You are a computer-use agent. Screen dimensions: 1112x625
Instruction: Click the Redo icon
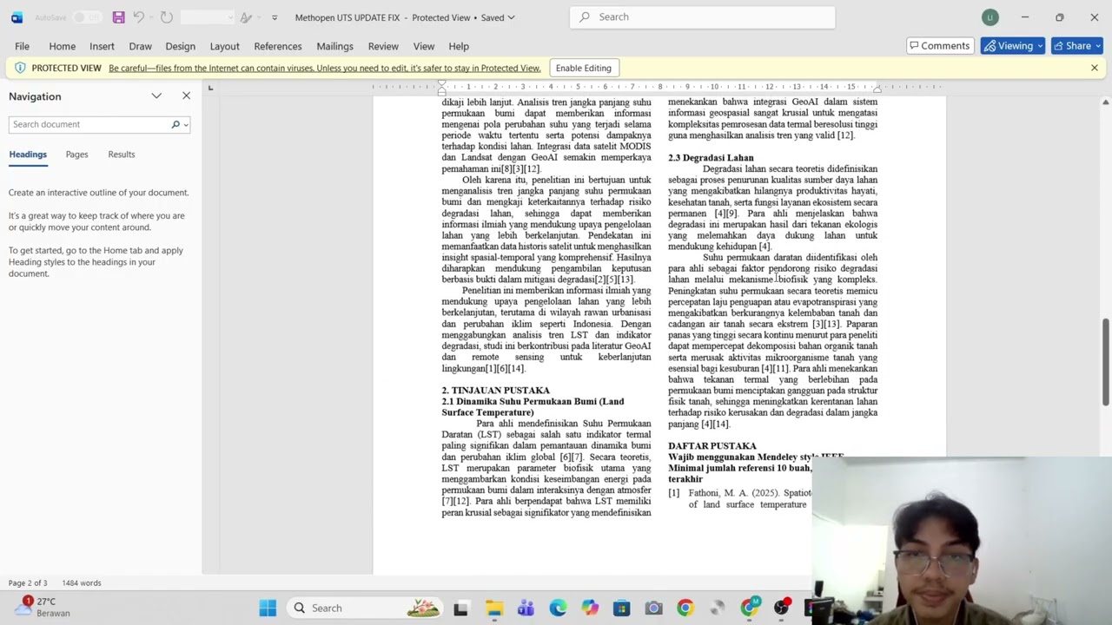[167, 17]
